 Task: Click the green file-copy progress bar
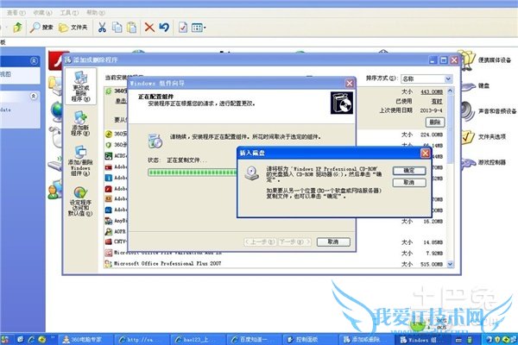(x=193, y=172)
